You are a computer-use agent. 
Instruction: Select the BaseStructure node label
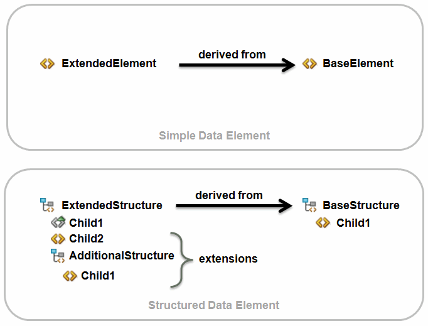(361, 205)
